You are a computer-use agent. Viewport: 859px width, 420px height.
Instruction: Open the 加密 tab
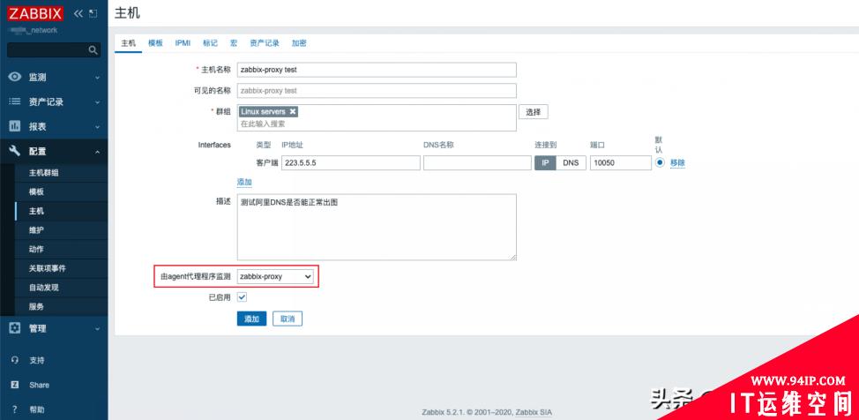(299, 42)
